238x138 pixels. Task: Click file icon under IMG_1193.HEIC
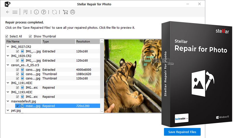coord(22,97)
